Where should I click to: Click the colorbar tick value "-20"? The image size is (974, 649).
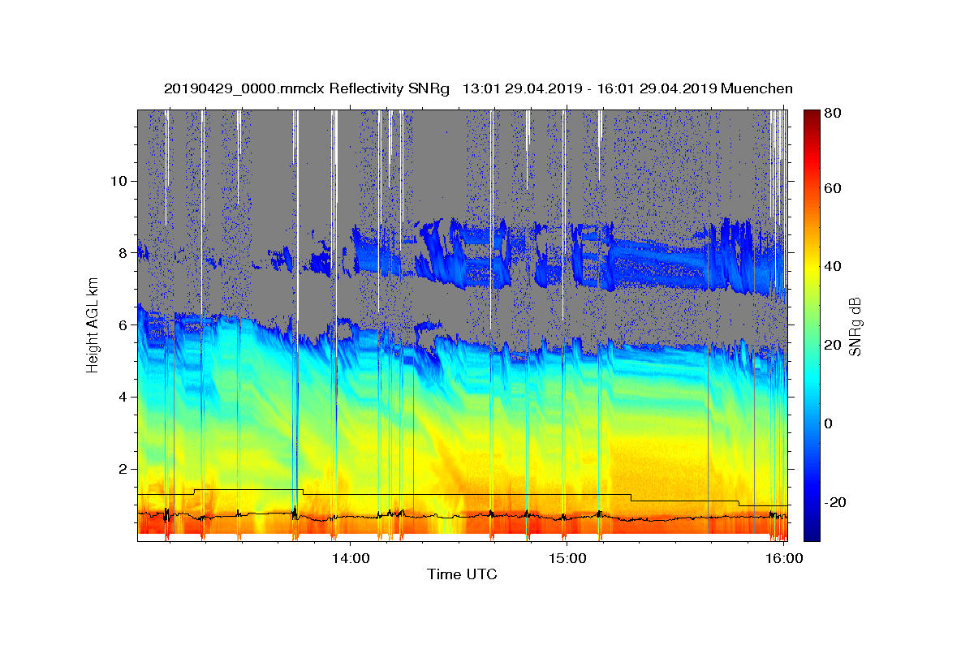[x=835, y=502]
